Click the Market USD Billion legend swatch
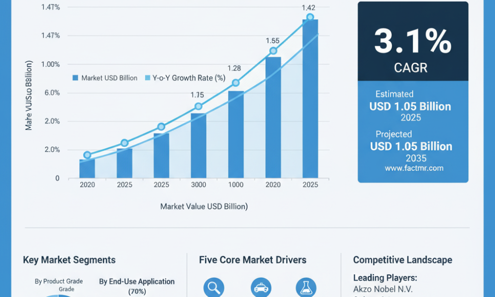 (x=75, y=78)
